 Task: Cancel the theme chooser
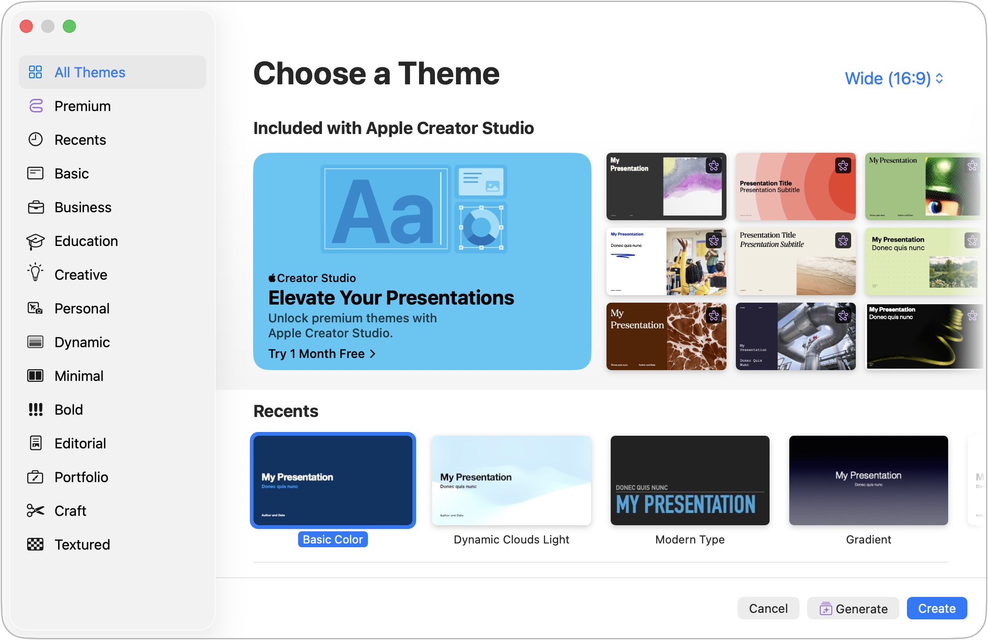click(768, 609)
